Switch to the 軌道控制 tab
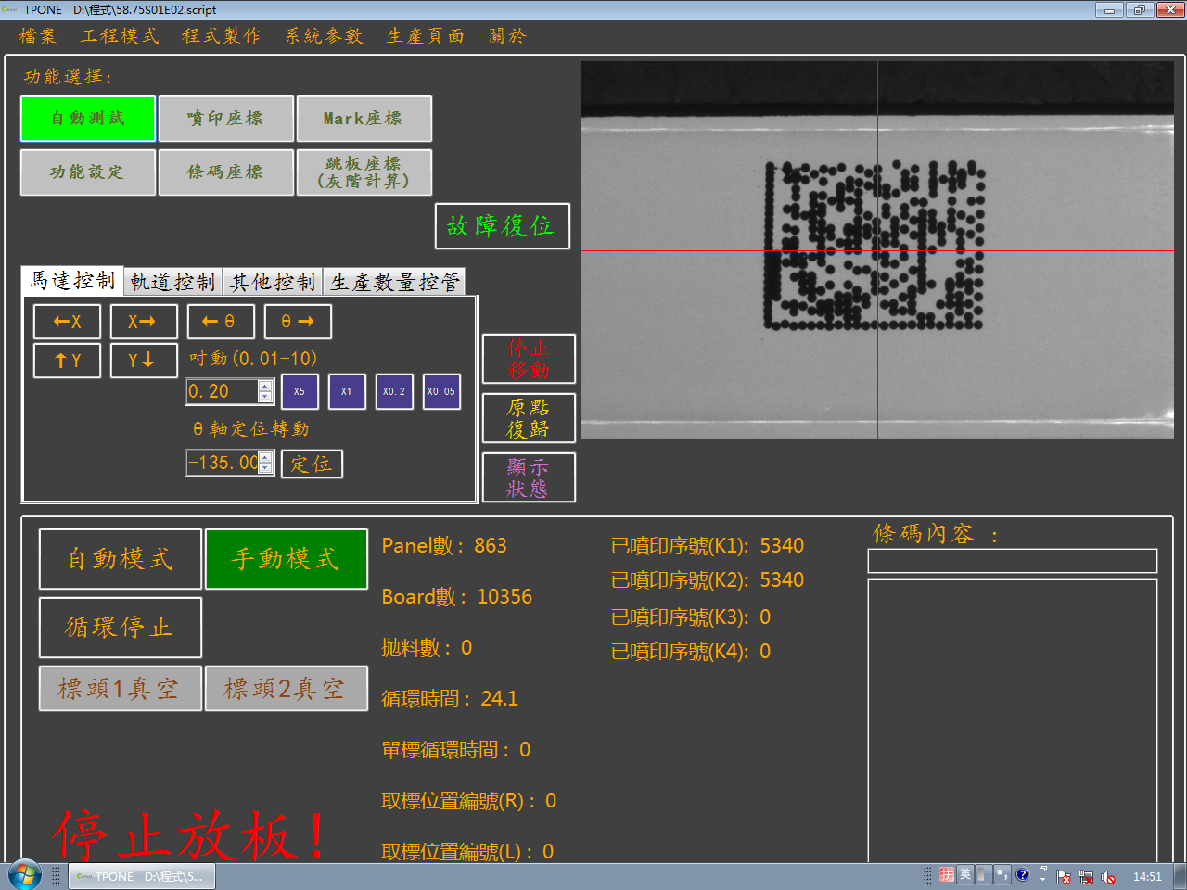 point(172,282)
